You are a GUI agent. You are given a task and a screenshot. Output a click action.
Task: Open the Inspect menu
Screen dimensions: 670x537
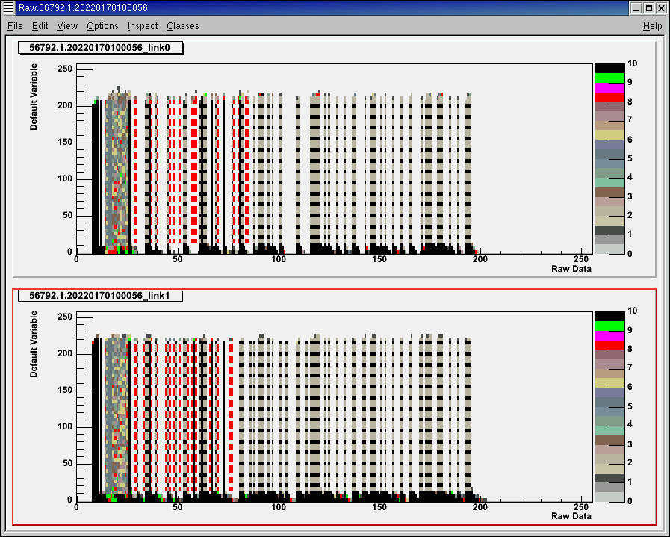[x=143, y=25]
